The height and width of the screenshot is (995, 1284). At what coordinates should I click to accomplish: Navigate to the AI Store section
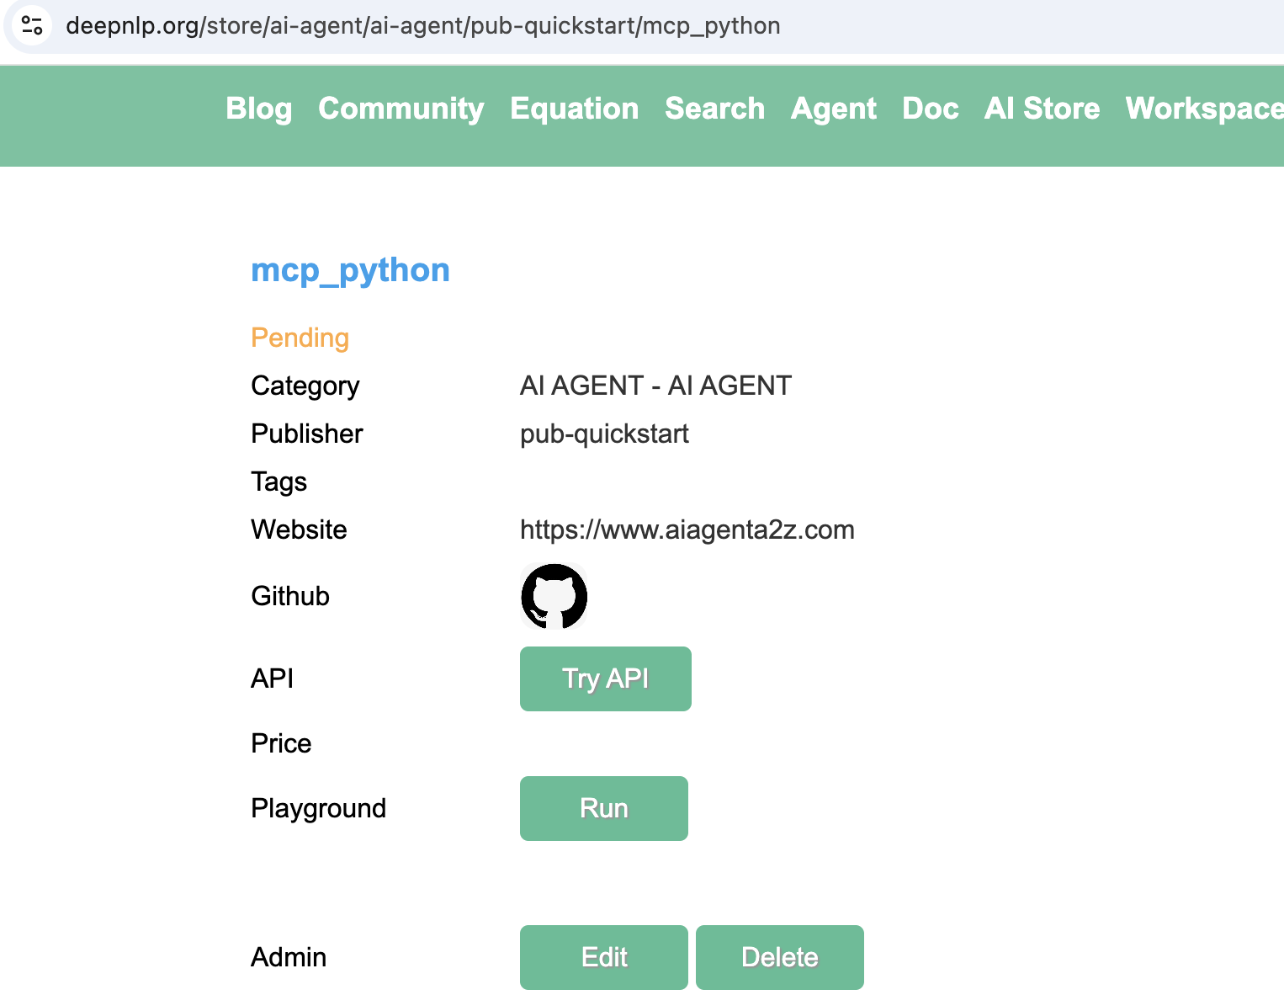pyautogui.click(x=1042, y=109)
